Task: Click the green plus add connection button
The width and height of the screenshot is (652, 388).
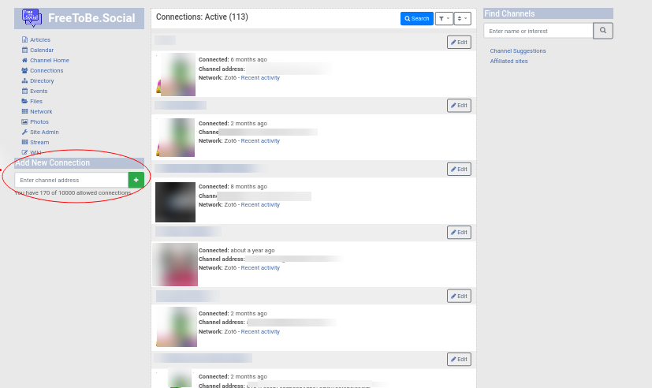Action: click(x=136, y=180)
